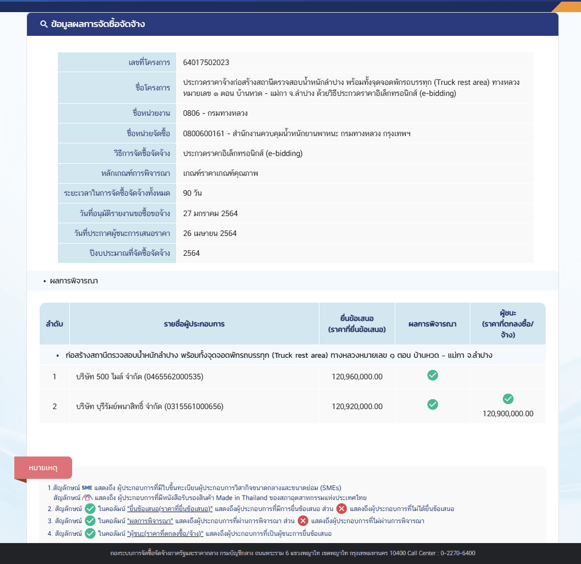The width and height of the screenshot is (581, 564).
Task: Click label วิธีการจัดซื้อจัดจ้าง
Action: [142, 154]
